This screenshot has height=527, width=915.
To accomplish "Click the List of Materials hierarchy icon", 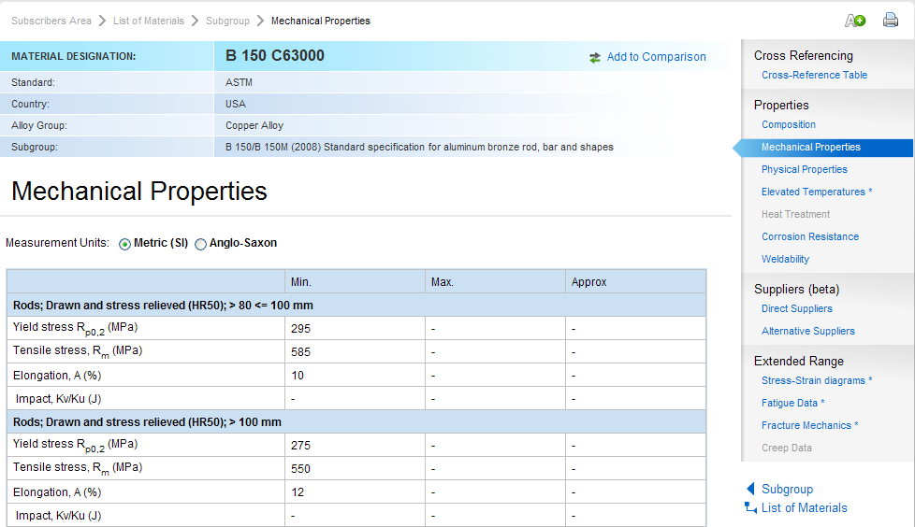I will pos(750,507).
